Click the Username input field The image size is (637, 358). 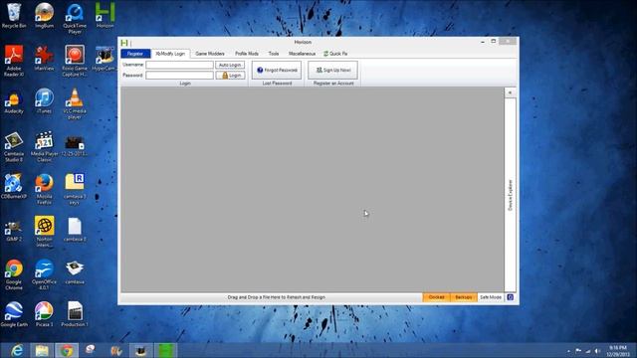tap(179, 65)
